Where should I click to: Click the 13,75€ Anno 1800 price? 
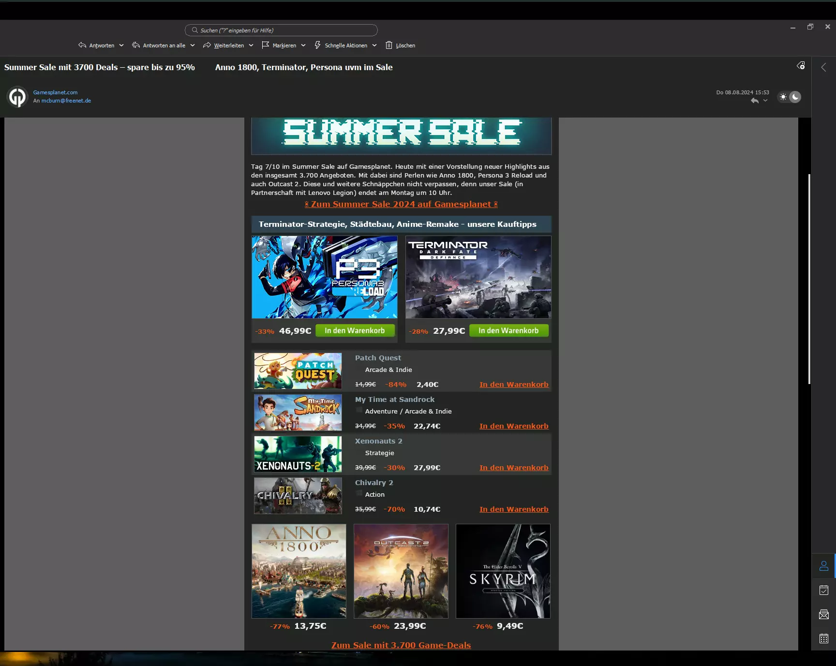pos(310,626)
